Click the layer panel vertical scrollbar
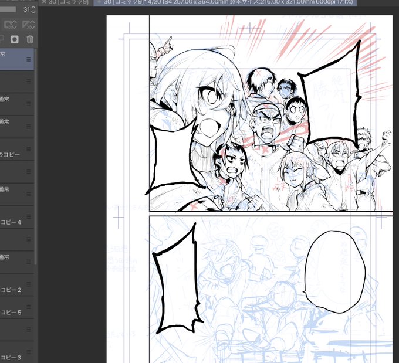The width and height of the screenshot is (399, 363). point(36,157)
